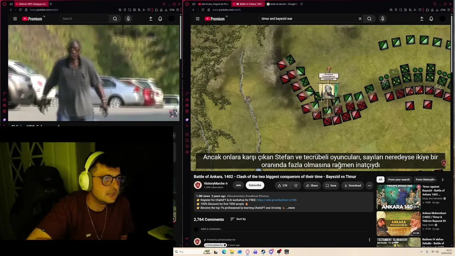Run search in left YouTube window
455x256 pixels.
click(x=115, y=19)
